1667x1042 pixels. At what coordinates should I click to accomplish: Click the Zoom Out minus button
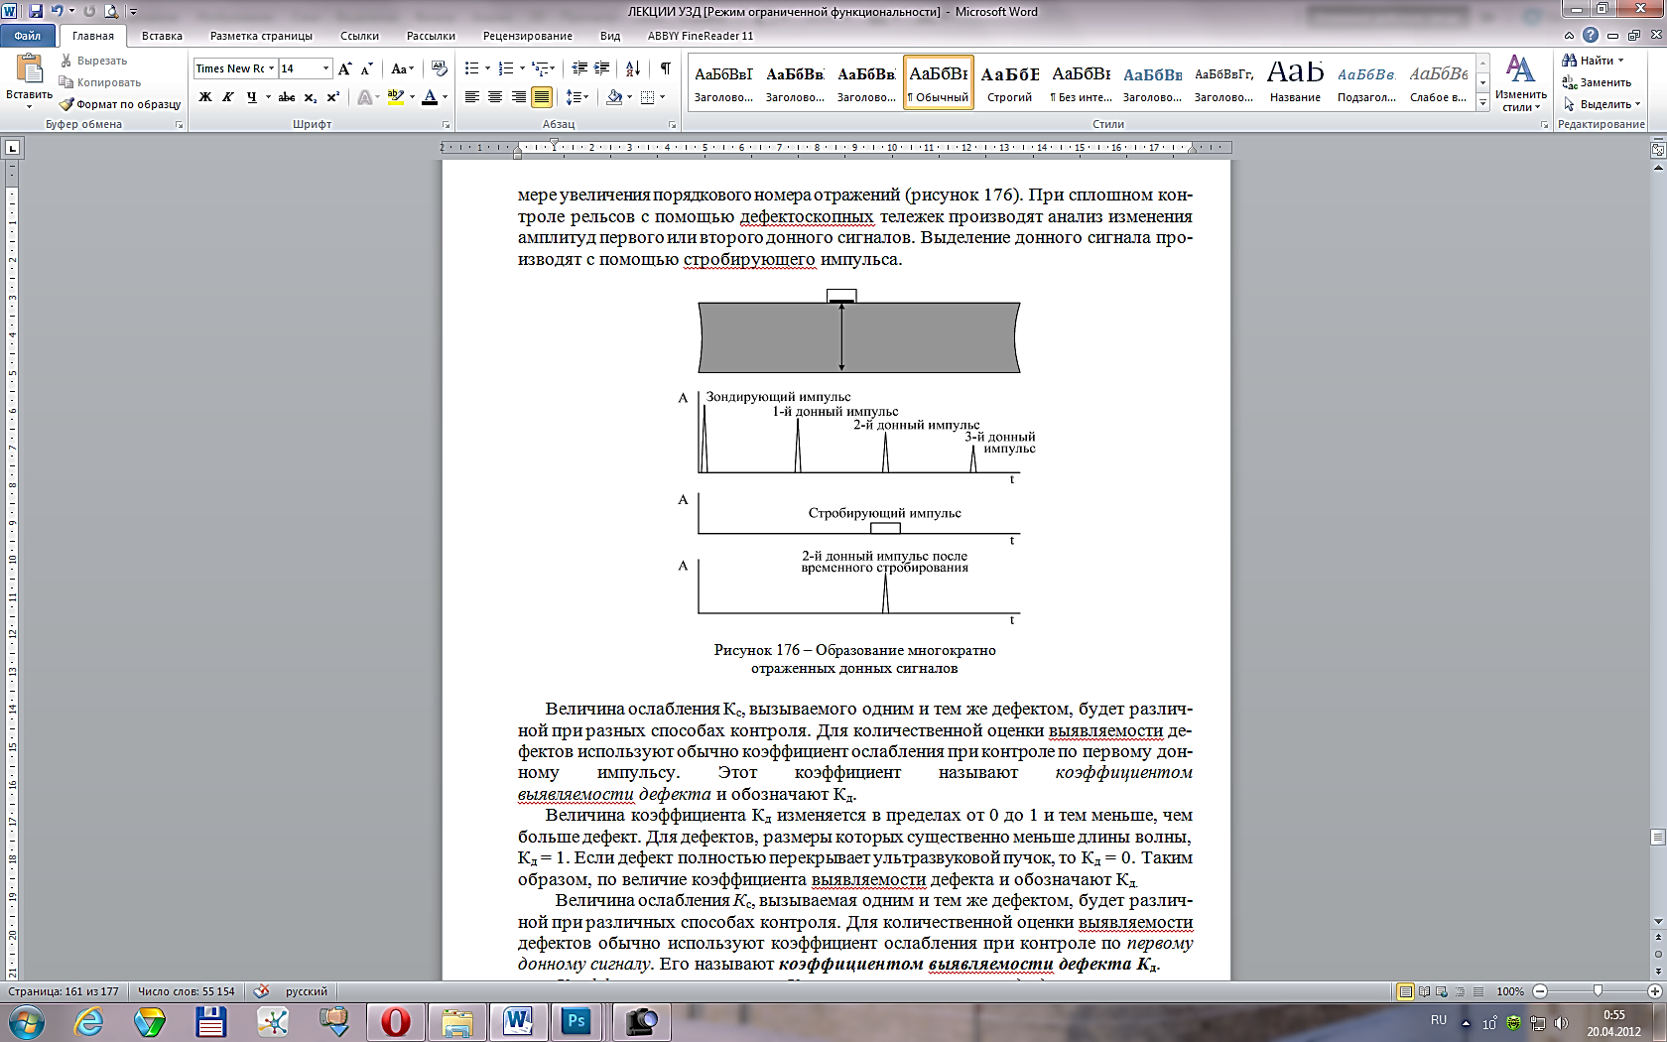[1540, 991]
